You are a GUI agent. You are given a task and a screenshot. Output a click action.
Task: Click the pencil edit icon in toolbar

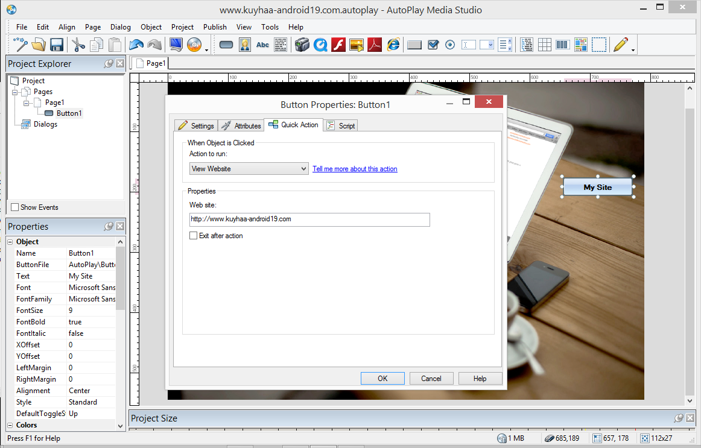point(621,45)
